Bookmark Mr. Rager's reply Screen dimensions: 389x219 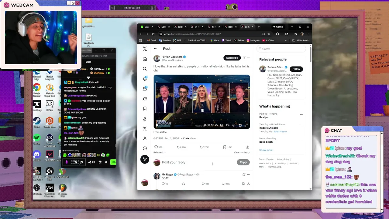243,184
